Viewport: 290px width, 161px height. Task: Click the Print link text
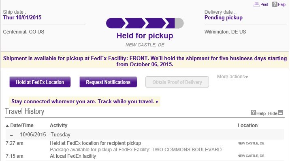click(264, 4)
